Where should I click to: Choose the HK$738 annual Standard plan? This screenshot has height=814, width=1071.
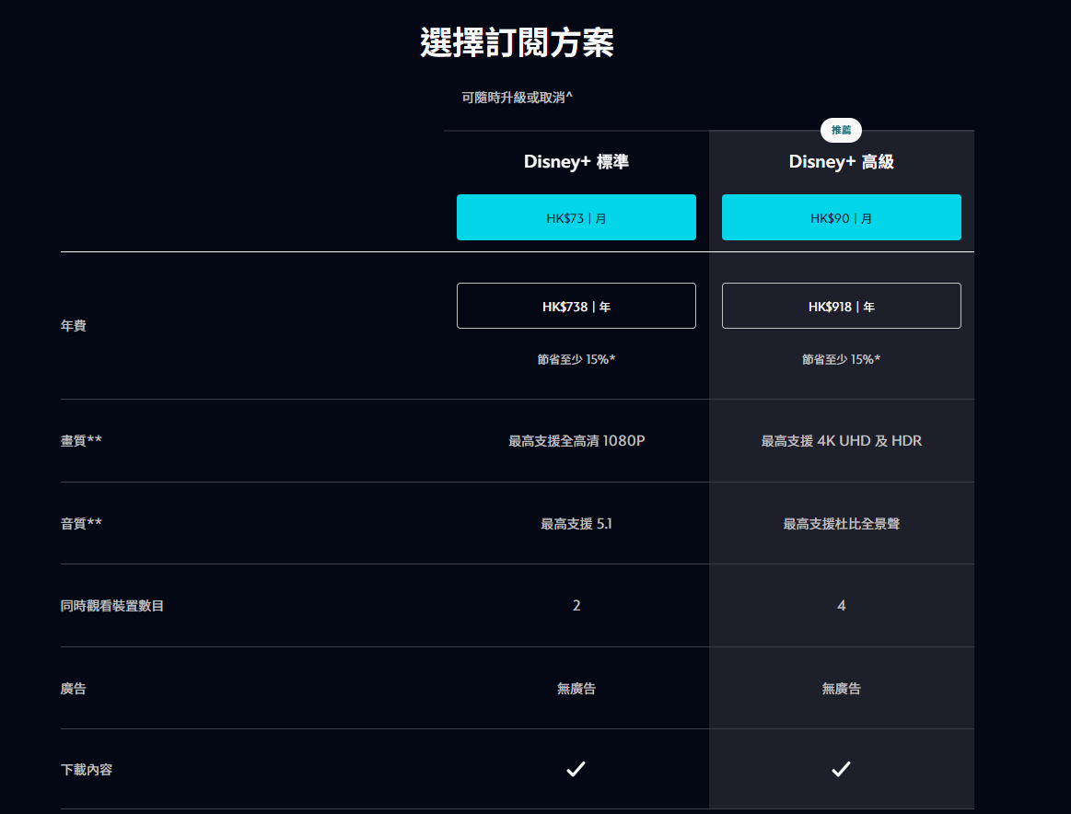click(x=576, y=307)
